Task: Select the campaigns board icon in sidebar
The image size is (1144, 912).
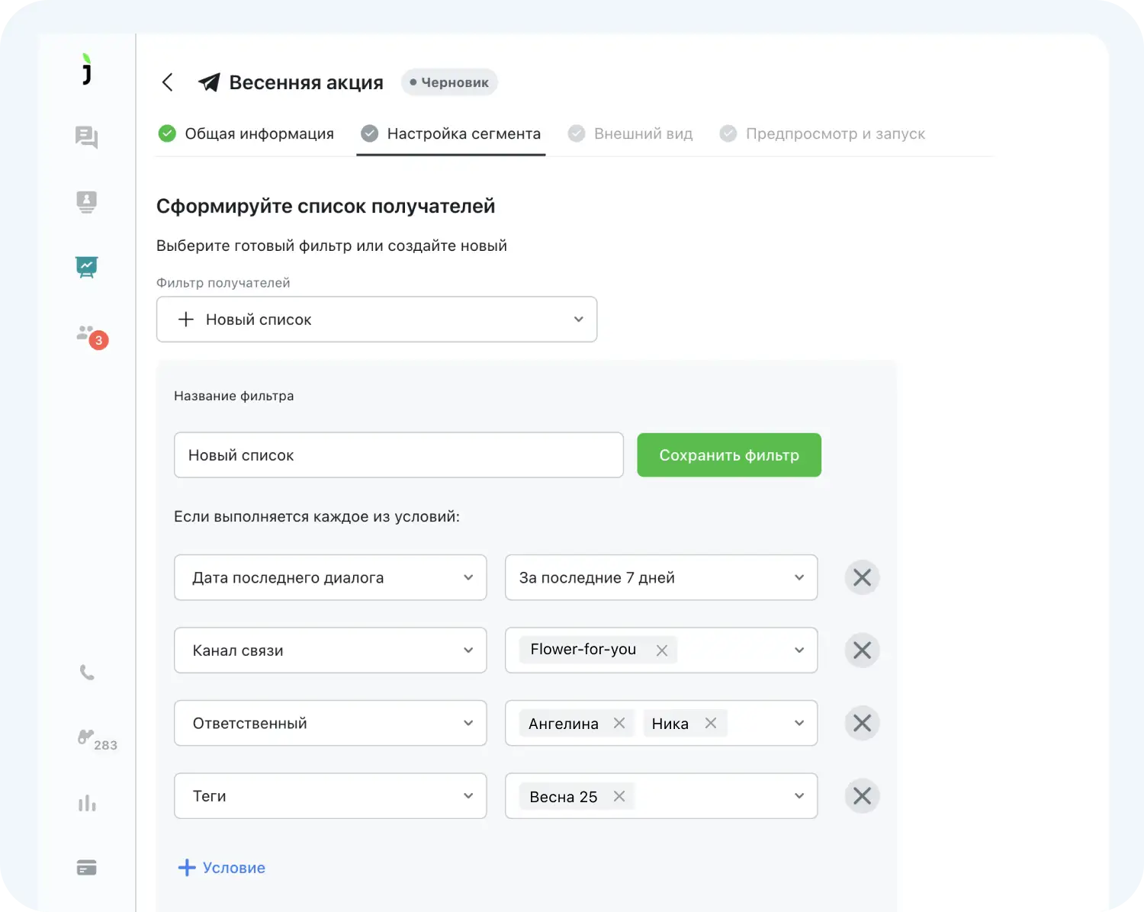Action: click(x=86, y=267)
